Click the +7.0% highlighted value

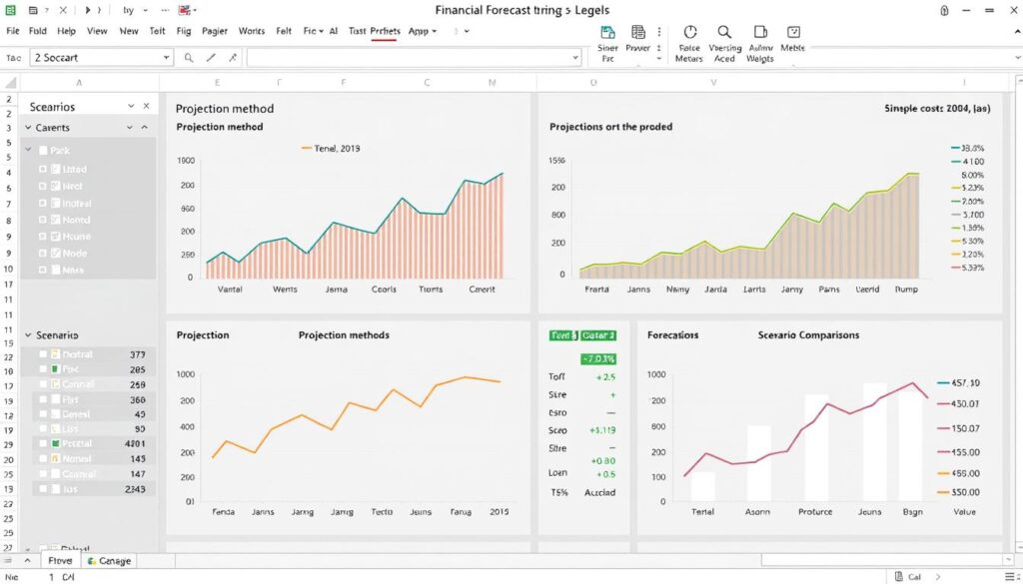pyautogui.click(x=597, y=357)
